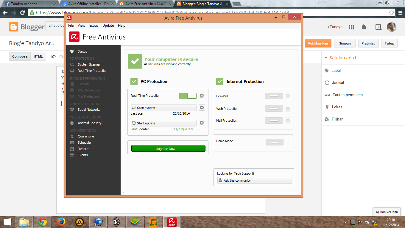
Task: Select System Scanner in sidebar
Action: (89, 64)
